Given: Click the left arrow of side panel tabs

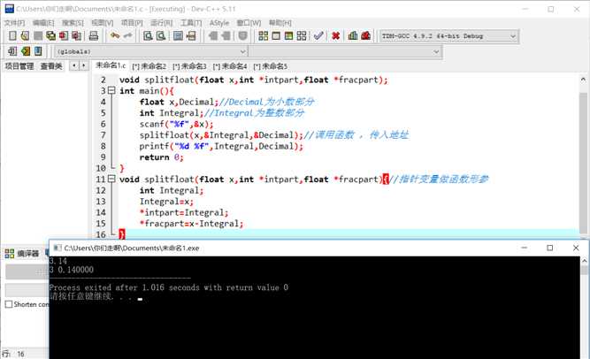Looking at the screenshot, I should pos(73,65).
